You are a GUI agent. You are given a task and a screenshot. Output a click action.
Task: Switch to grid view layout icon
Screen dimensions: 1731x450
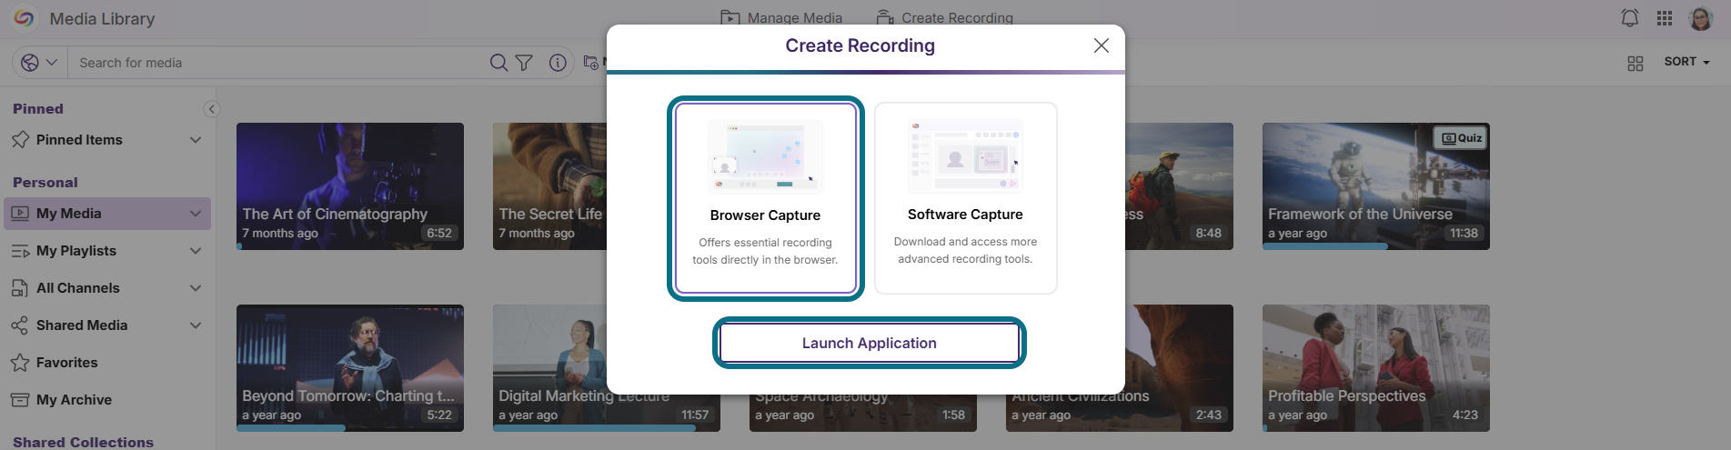[1635, 63]
